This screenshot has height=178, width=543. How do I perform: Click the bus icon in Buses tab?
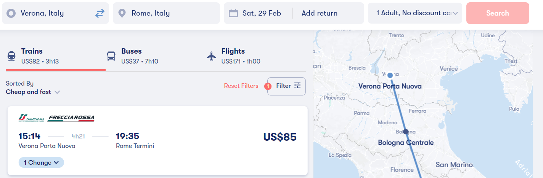click(111, 56)
